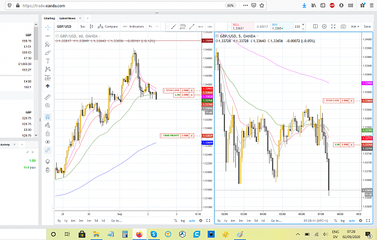377x240 pixels.
Task: Redo the chart action
Action: pos(157,27)
